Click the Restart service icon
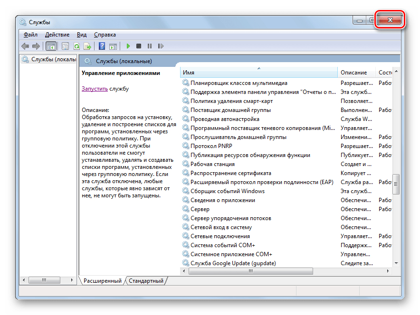The image size is (420, 315). (161, 46)
